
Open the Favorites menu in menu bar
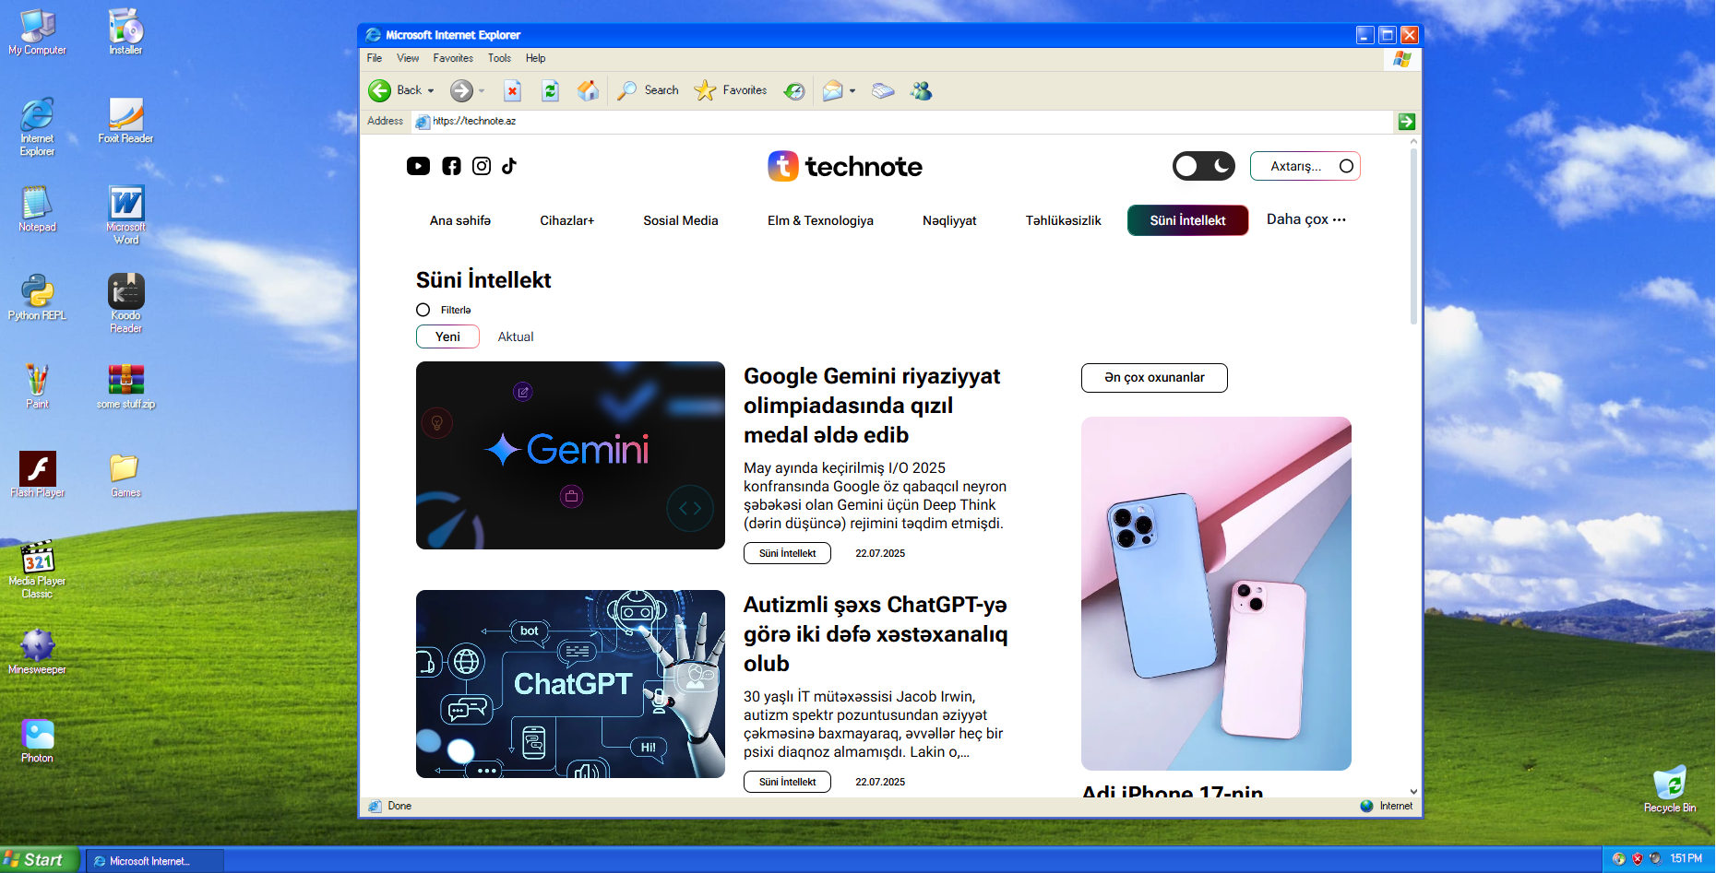click(453, 58)
